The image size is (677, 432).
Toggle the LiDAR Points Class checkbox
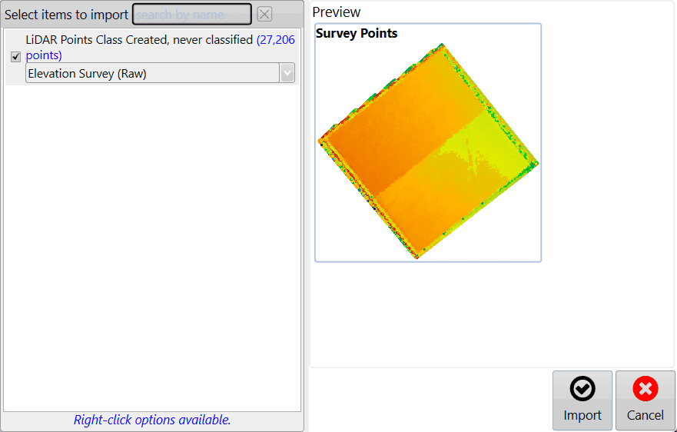[x=15, y=57]
